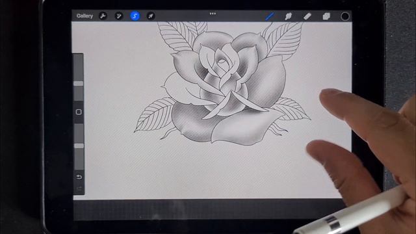Open the Layers panel
416x234 pixels.
pos(326,16)
